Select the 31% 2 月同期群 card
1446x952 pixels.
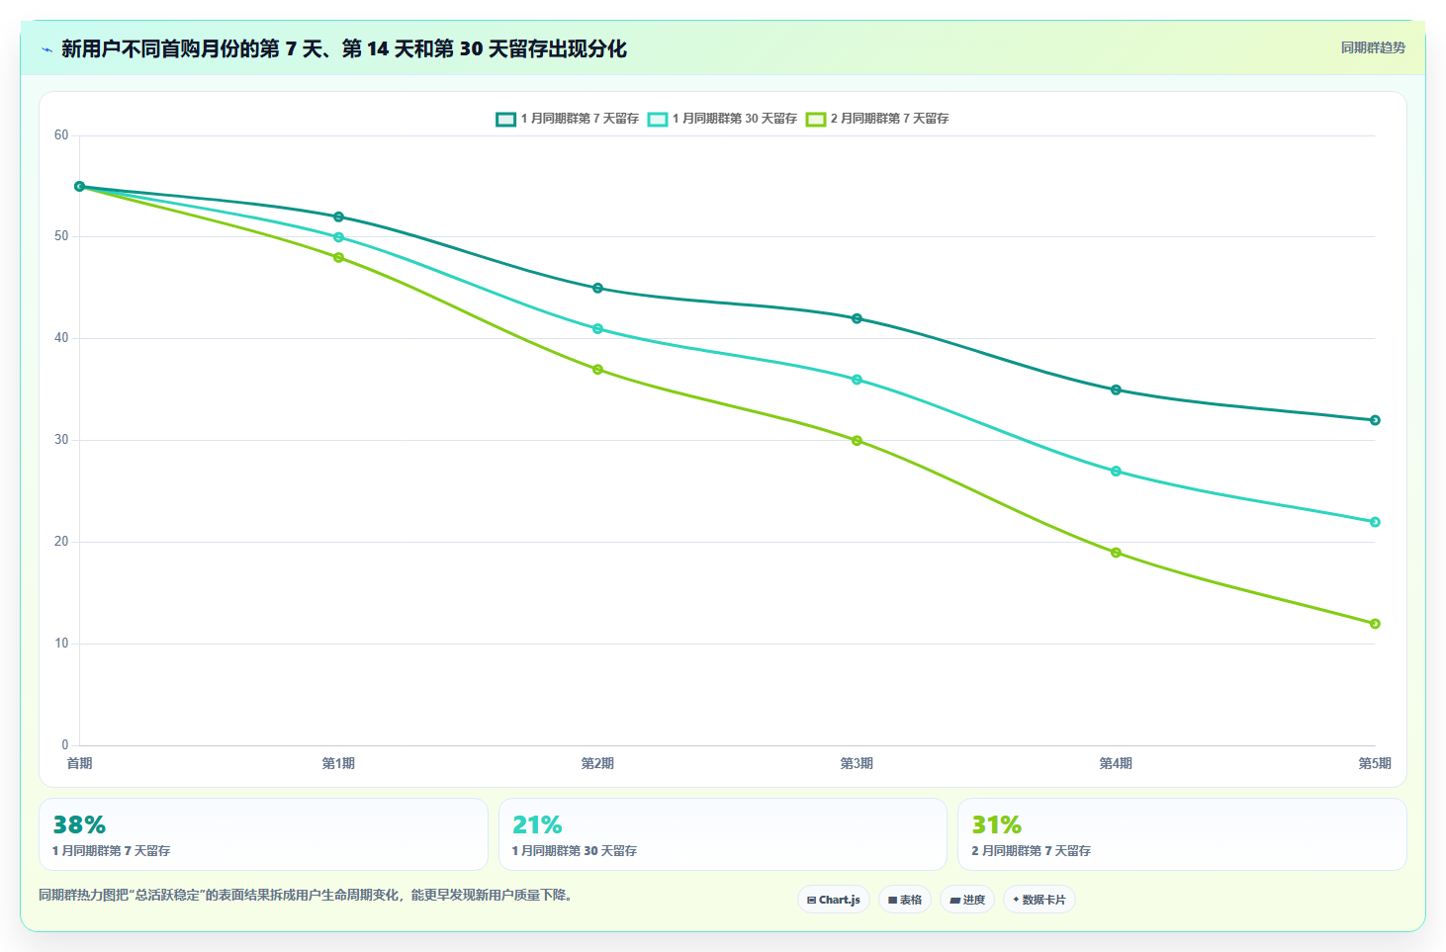pos(1182,834)
